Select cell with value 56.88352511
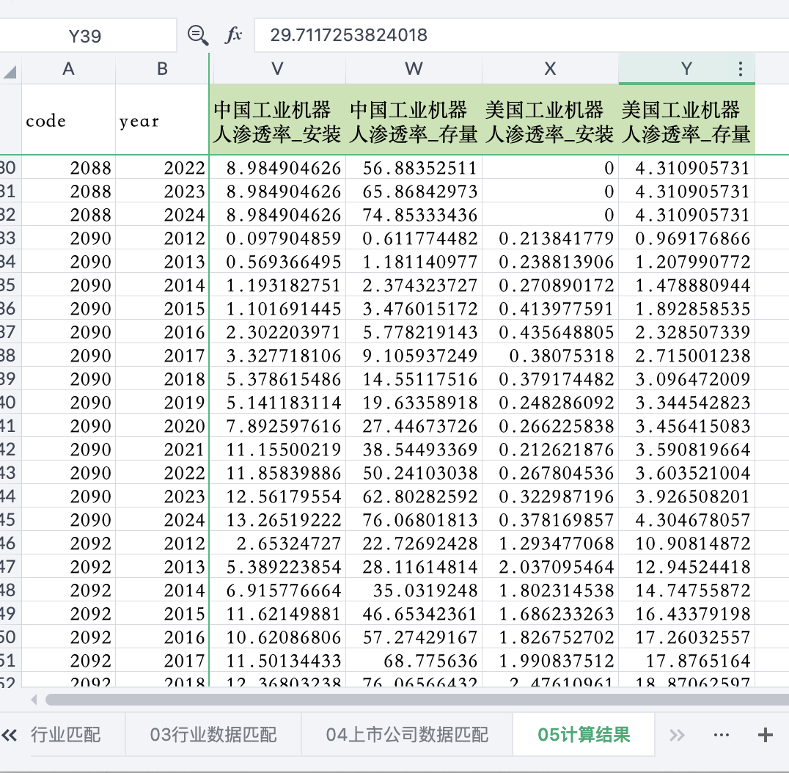The width and height of the screenshot is (789, 773). tap(414, 168)
